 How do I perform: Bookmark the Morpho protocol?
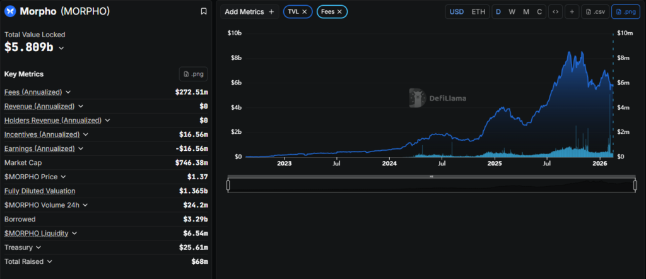click(x=203, y=11)
